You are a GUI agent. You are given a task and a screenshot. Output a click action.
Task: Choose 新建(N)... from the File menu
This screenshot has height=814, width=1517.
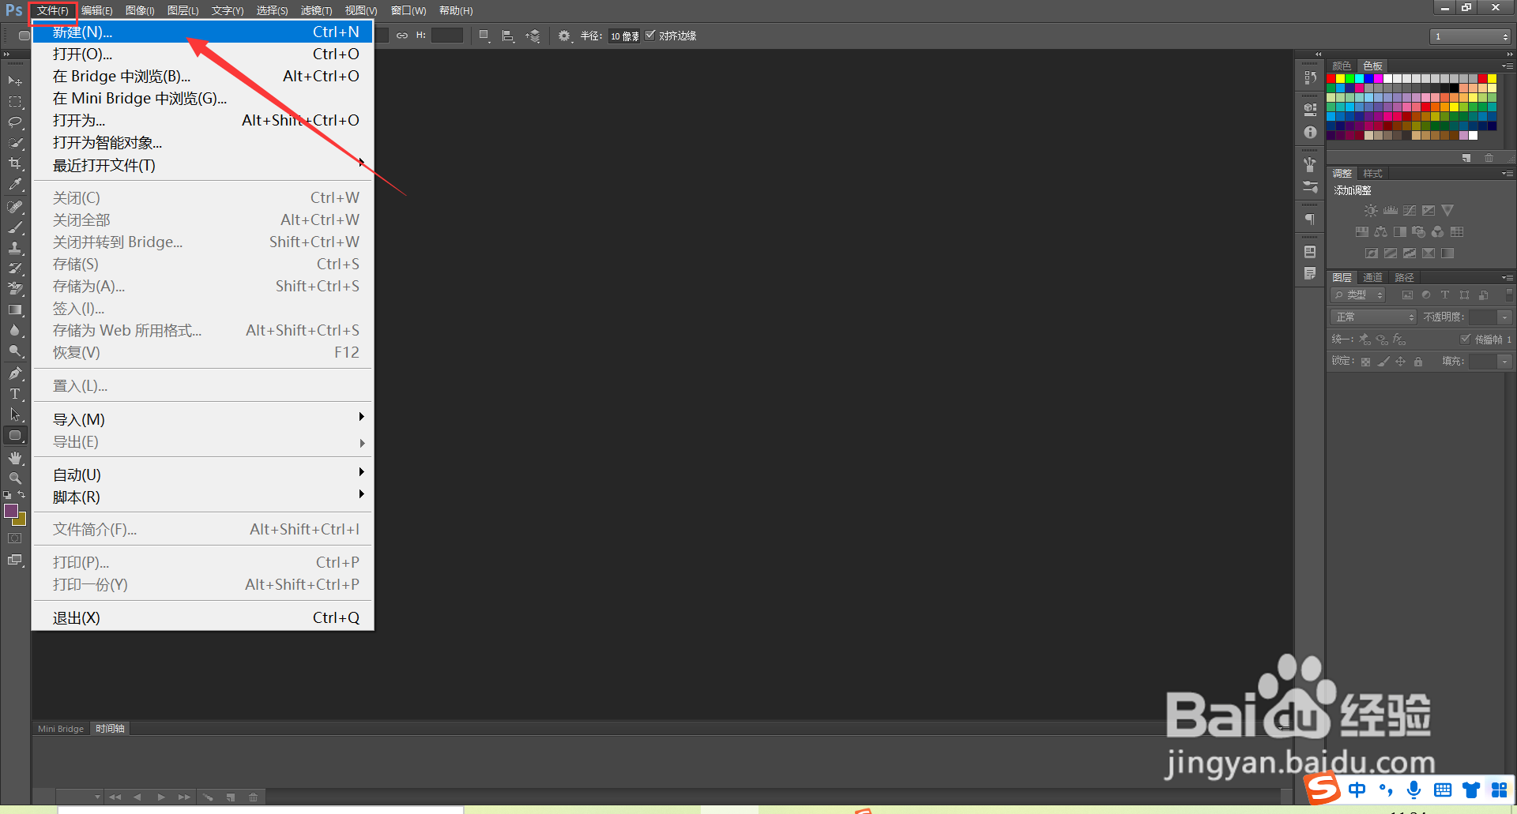(202, 32)
